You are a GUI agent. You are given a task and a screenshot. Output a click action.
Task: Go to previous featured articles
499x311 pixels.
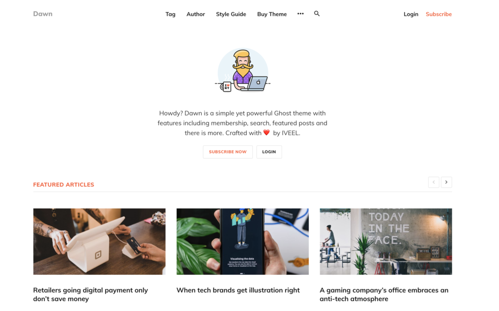(433, 182)
